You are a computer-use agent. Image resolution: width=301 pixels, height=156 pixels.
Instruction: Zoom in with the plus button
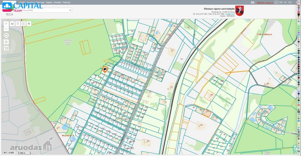[6, 24]
